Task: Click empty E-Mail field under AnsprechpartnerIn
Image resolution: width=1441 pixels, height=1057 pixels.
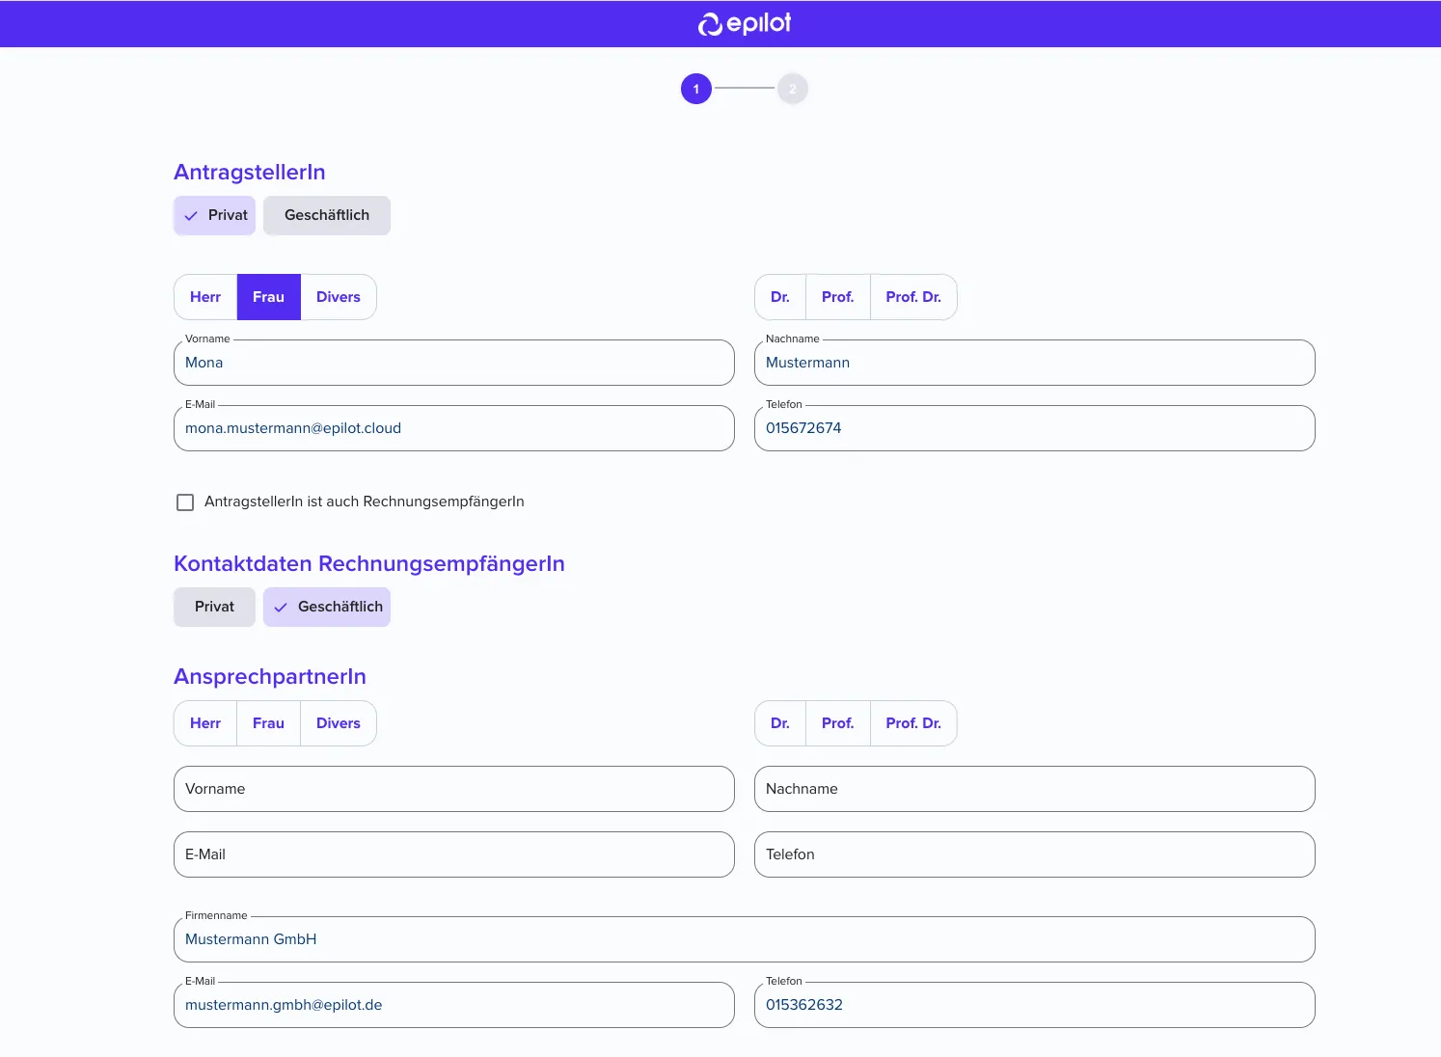Action: coord(454,854)
